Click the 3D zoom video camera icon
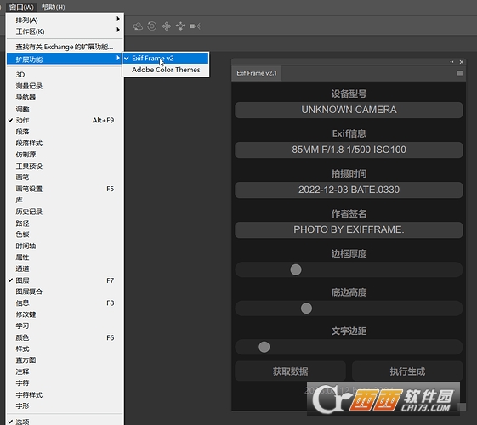This screenshot has height=425, width=477. coord(195,26)
